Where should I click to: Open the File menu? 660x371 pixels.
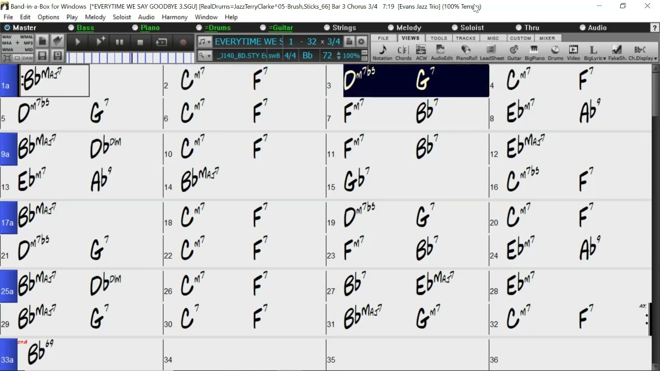click(8, 17)
